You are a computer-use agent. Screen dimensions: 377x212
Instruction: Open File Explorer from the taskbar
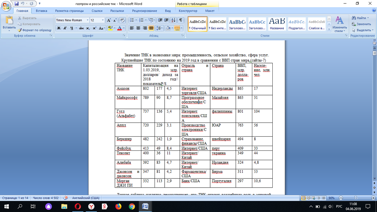(64, 206)
